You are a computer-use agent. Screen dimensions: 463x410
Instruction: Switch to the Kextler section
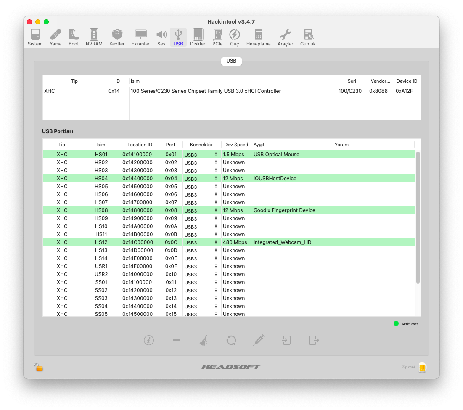(x=117, y=37)
